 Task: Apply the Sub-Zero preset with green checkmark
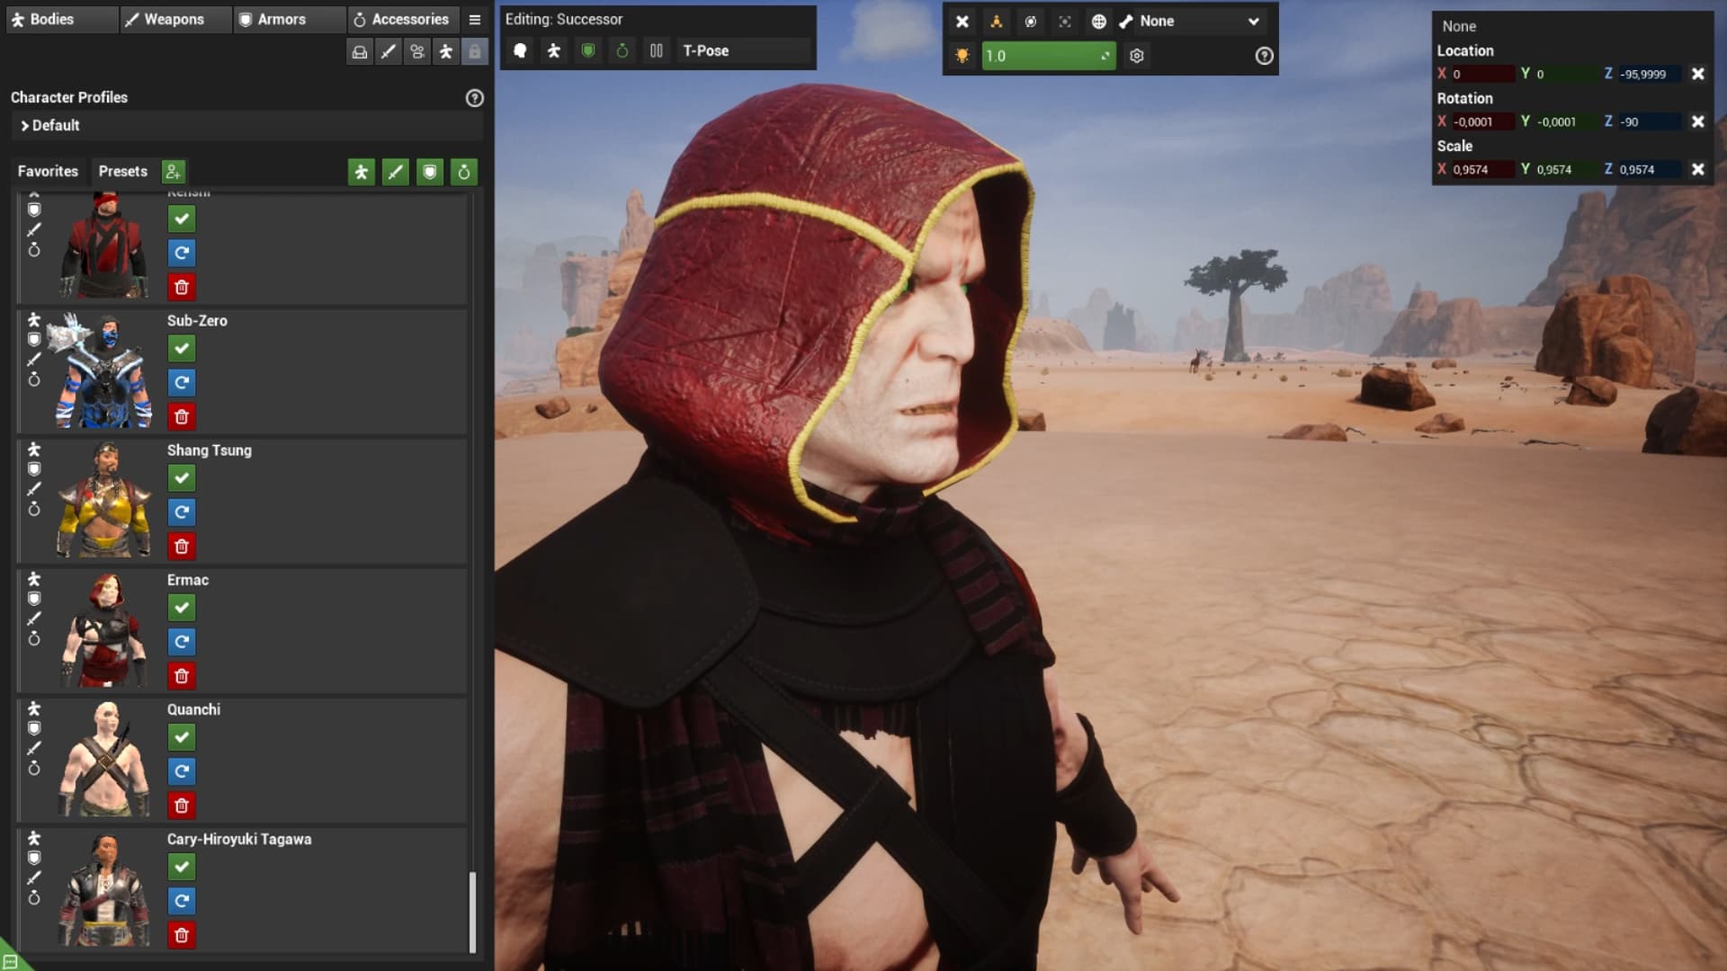(x=182, y=349)
